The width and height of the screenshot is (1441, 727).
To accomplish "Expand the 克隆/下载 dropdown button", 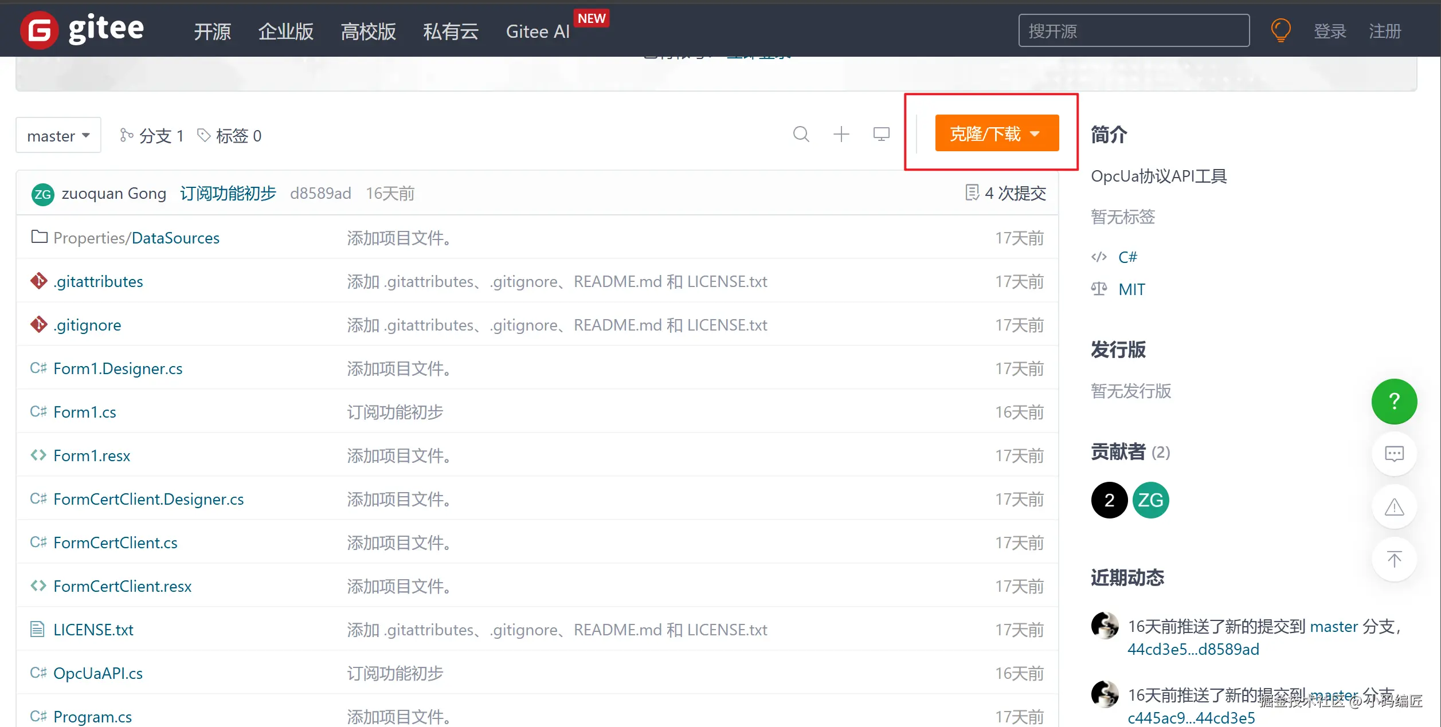I will coord(996,133).
